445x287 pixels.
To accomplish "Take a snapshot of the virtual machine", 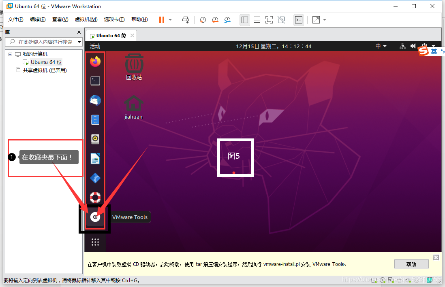I will click(x=202, y=19).
